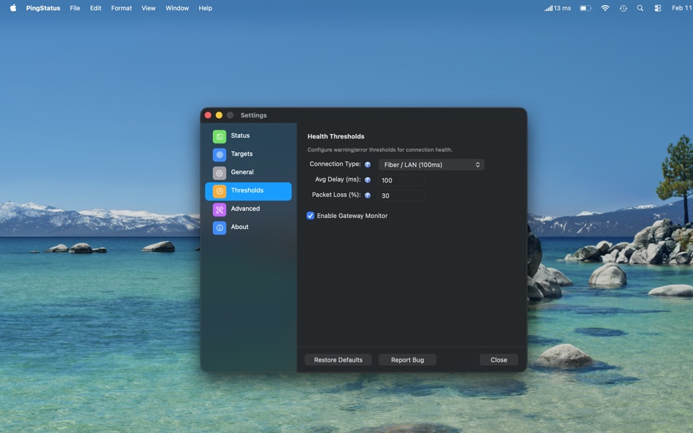
Task: Open Spotlight search from the menu bar
Action: click(640, 8)
